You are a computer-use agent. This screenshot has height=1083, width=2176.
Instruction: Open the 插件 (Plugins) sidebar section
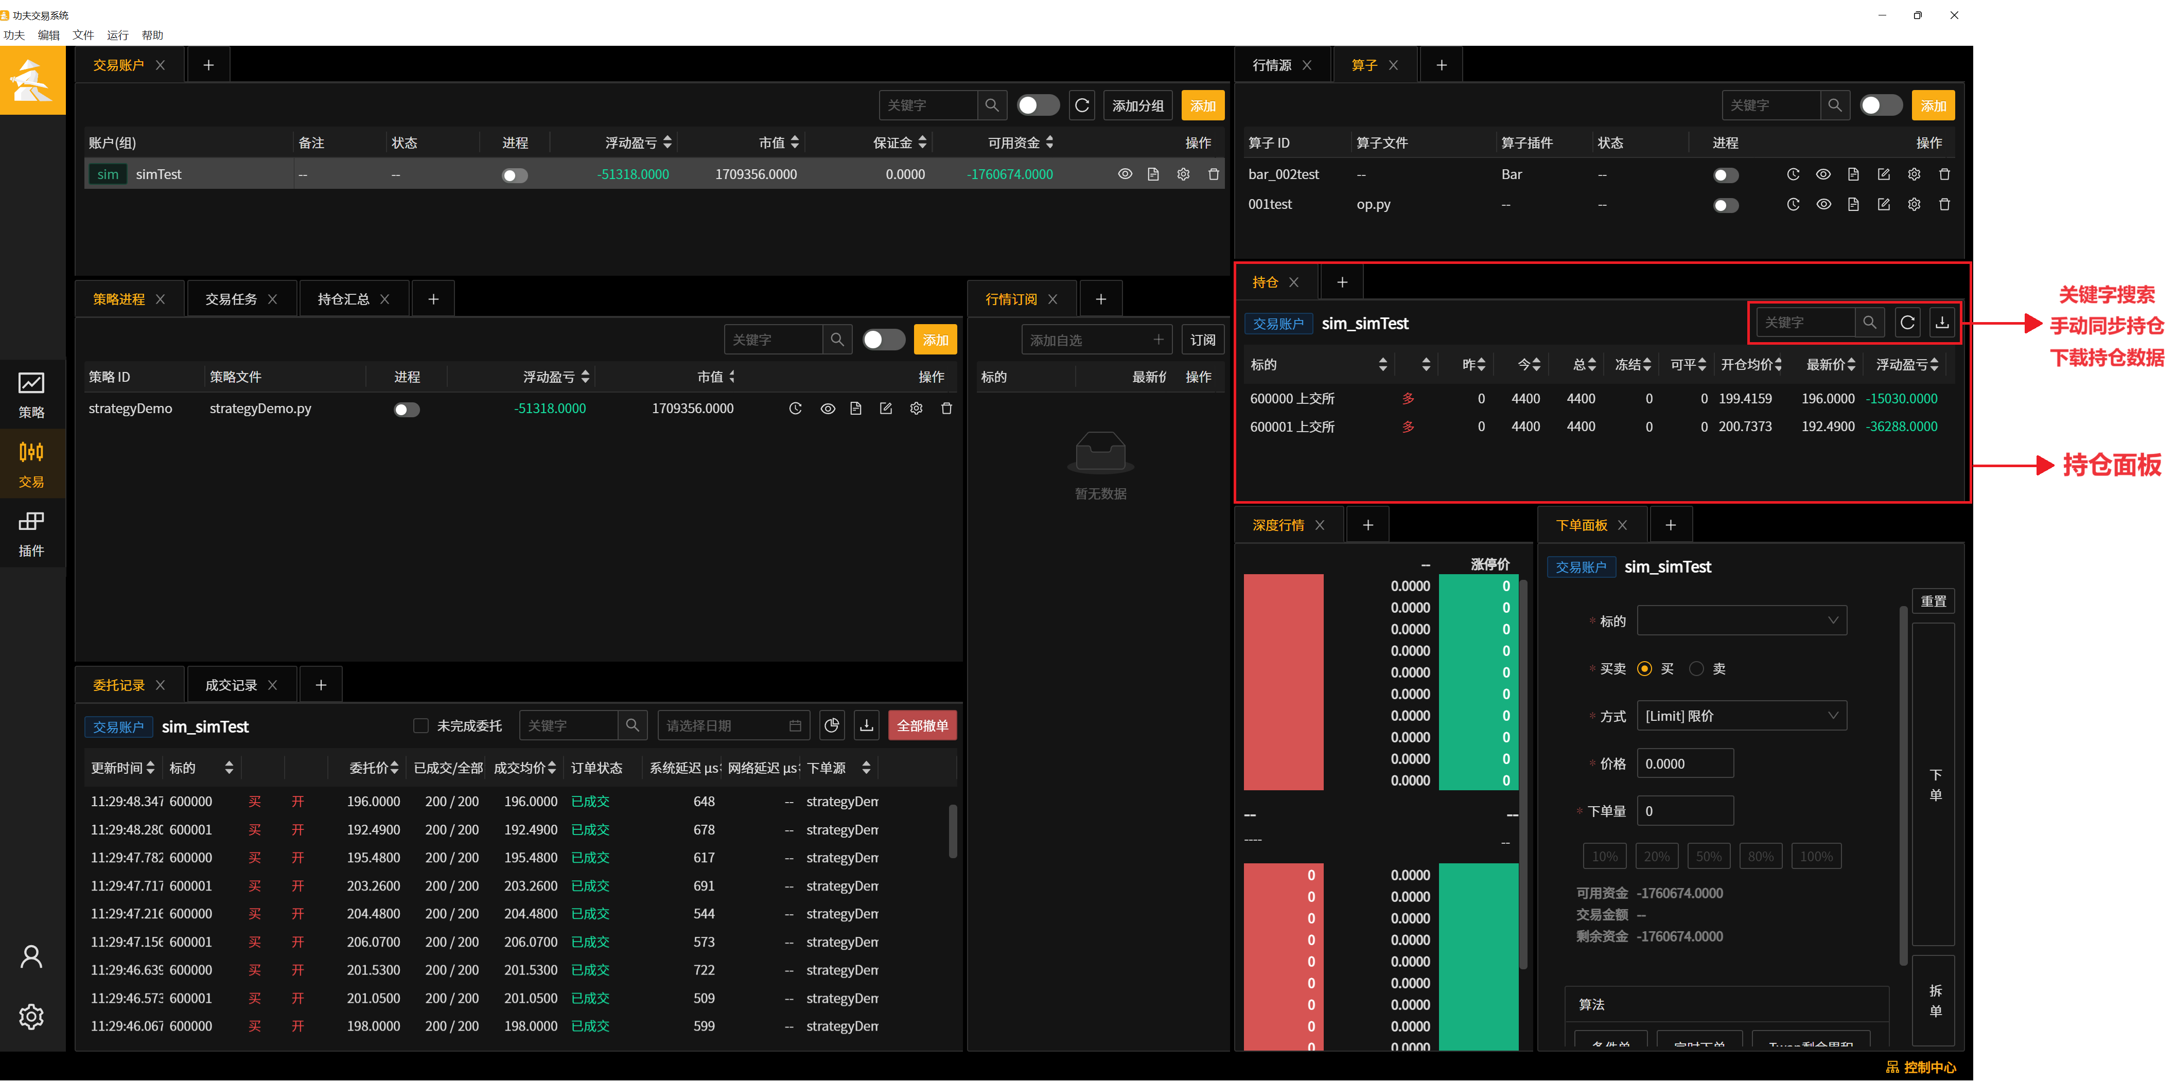pos(31,535)
